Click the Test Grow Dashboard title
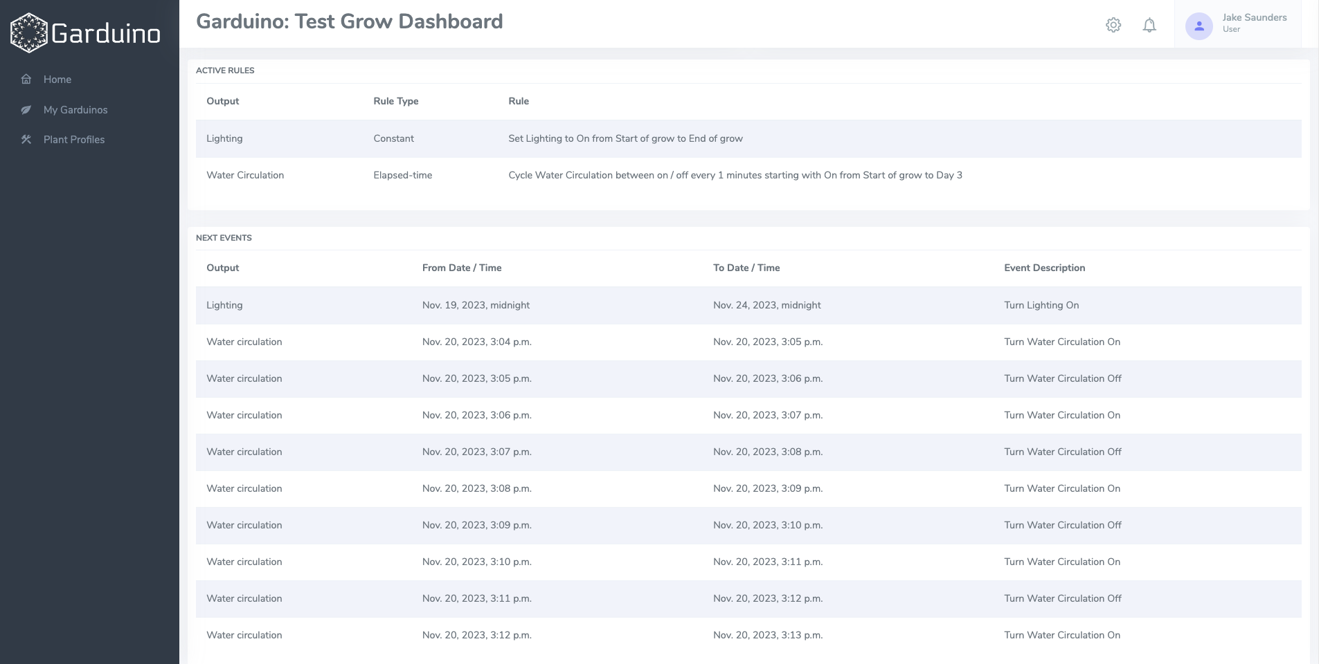 (349, 21)
